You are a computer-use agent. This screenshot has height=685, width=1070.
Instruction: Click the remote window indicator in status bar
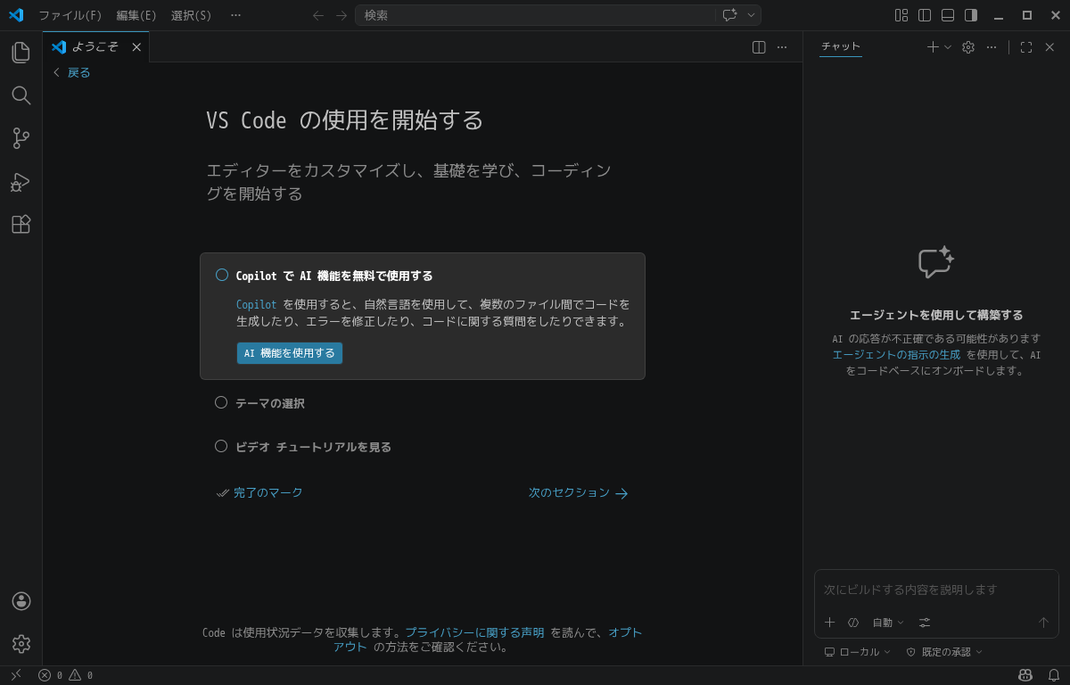(x=15, y=675)
